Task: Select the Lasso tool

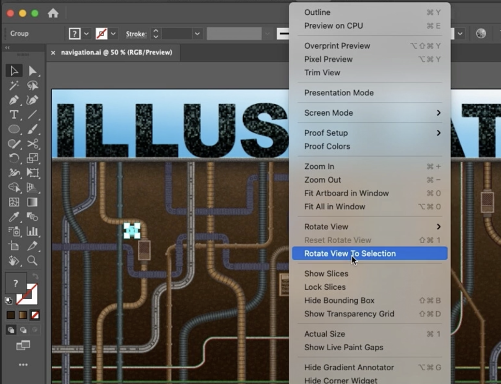Action: click(32, 85)
